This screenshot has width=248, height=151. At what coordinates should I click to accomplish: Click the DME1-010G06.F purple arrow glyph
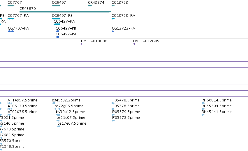(82, 44)
